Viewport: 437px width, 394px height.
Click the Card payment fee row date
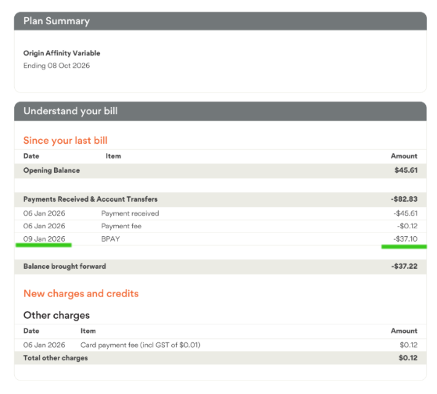(x=44, y=345)
